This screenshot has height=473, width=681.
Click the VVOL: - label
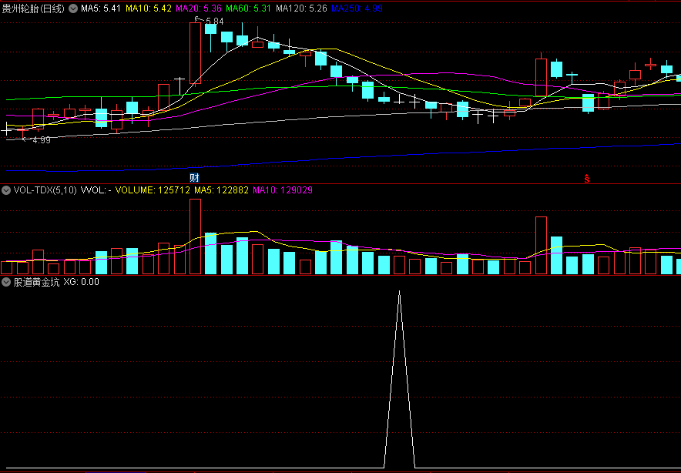[x=96, y=190]
